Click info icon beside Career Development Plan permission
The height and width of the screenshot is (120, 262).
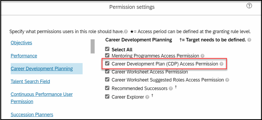(221, 64)
